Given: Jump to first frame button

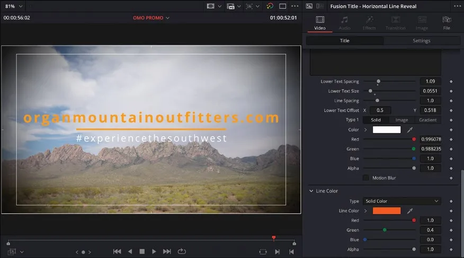Looking at the screenshot, I should (x=117, y=252).
